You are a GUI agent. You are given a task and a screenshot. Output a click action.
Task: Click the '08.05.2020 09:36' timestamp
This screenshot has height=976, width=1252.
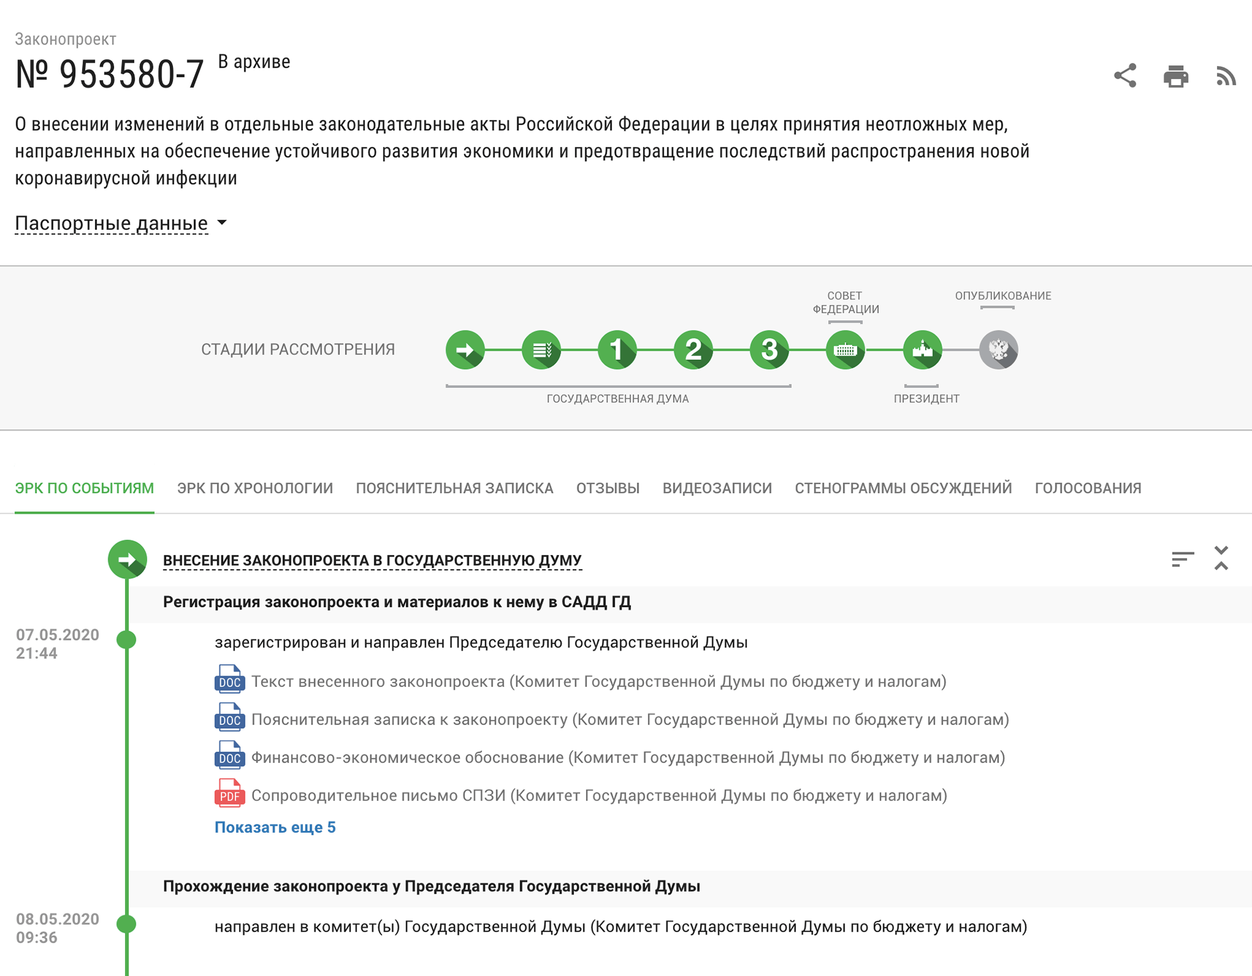[58, 928]
